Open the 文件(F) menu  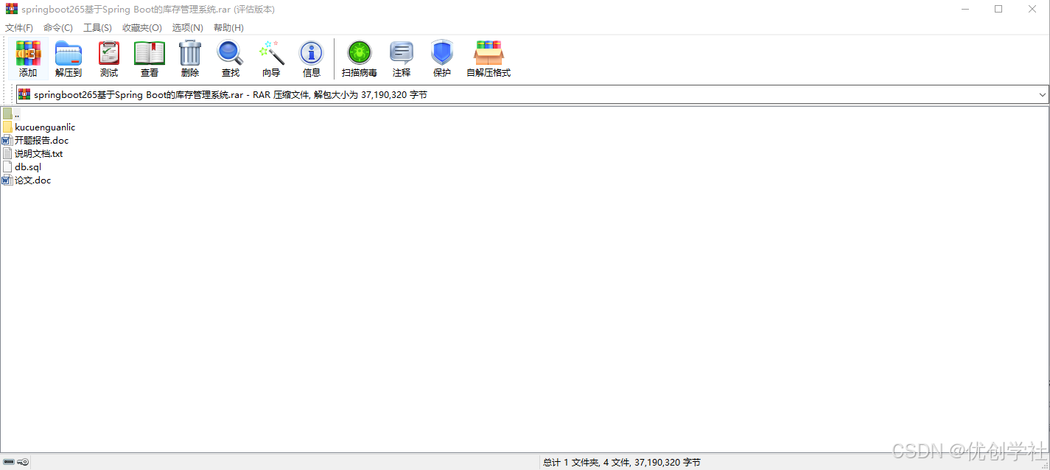point(19,27)
